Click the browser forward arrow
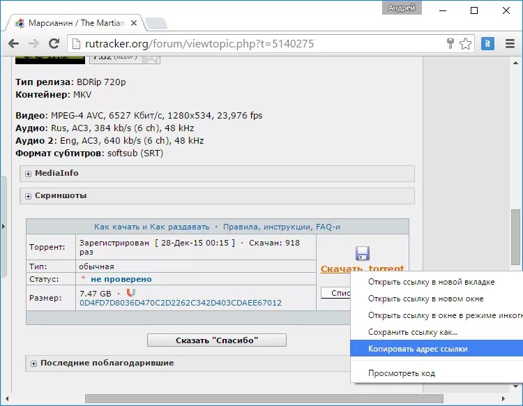523x406 pixels. click(x=33, y=44)
